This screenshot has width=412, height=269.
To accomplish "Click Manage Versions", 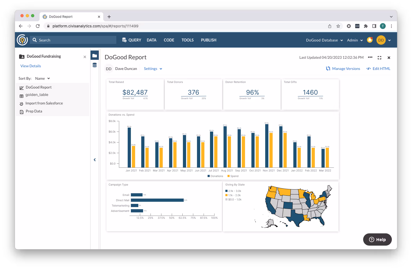I will [x=343, y=69].
